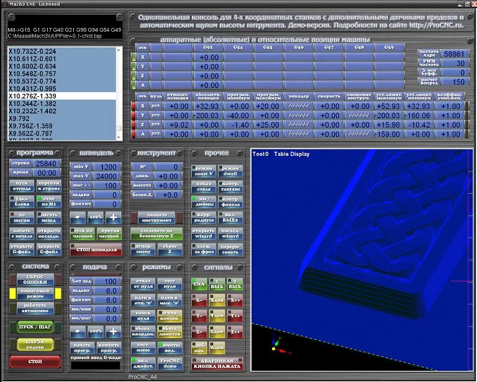Open a file with открыть G-файл

[22, 249]
